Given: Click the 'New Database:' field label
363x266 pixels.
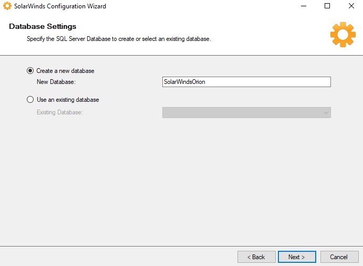Looking at the screenshot, I should point(56,82).
